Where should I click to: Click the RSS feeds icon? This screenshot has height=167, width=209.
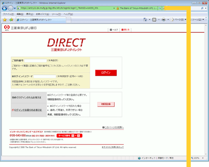154,20
